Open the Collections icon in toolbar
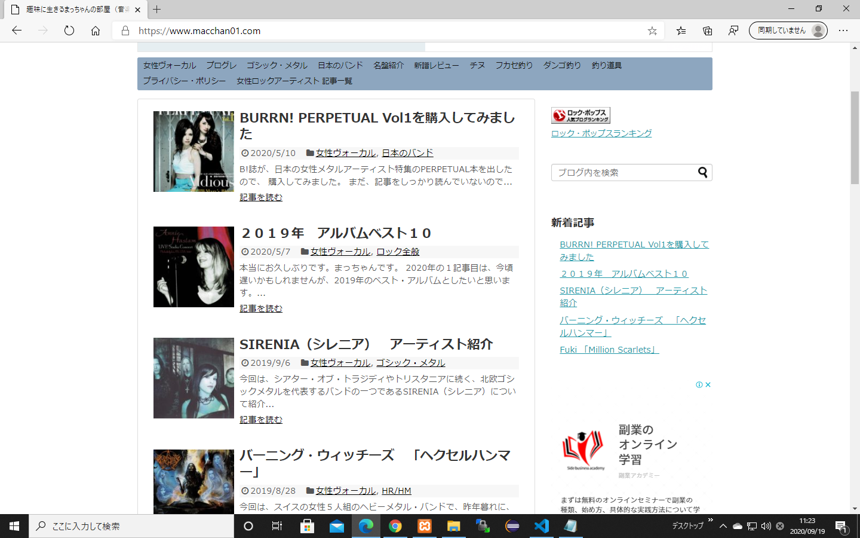Screen dimensions: 860x538 click(707, 30)
